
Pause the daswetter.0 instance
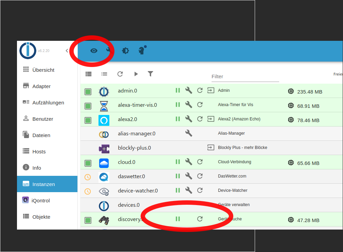pyautogui.click(x=178, y=176)
